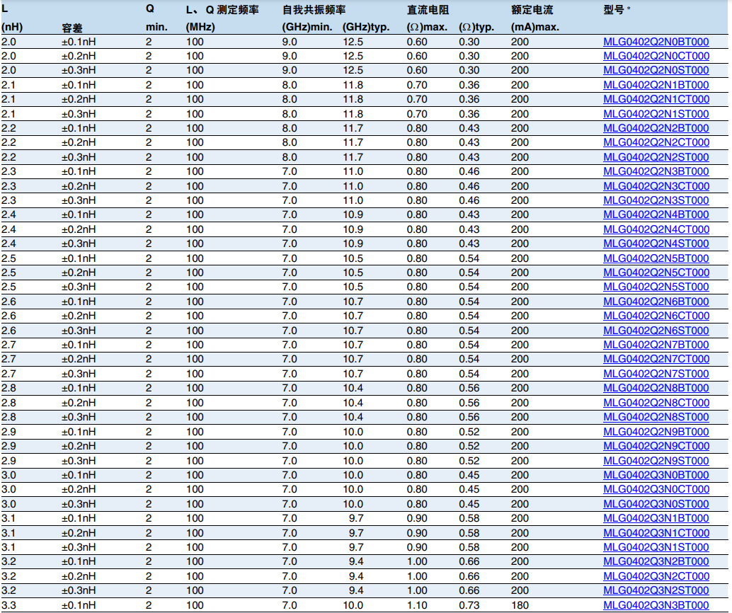Viewport: 732px width, 613px height.
Task: Open part link MLG0402Q3N1CT000
Action: (x=656, y=533)
